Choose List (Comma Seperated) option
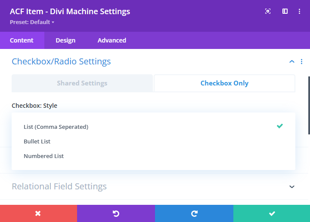Screen dimensions: 310x222 click(x=153, y=127)
